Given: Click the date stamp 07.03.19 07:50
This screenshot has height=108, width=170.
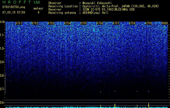Looking at the screenshot, I should coord(14,12).
